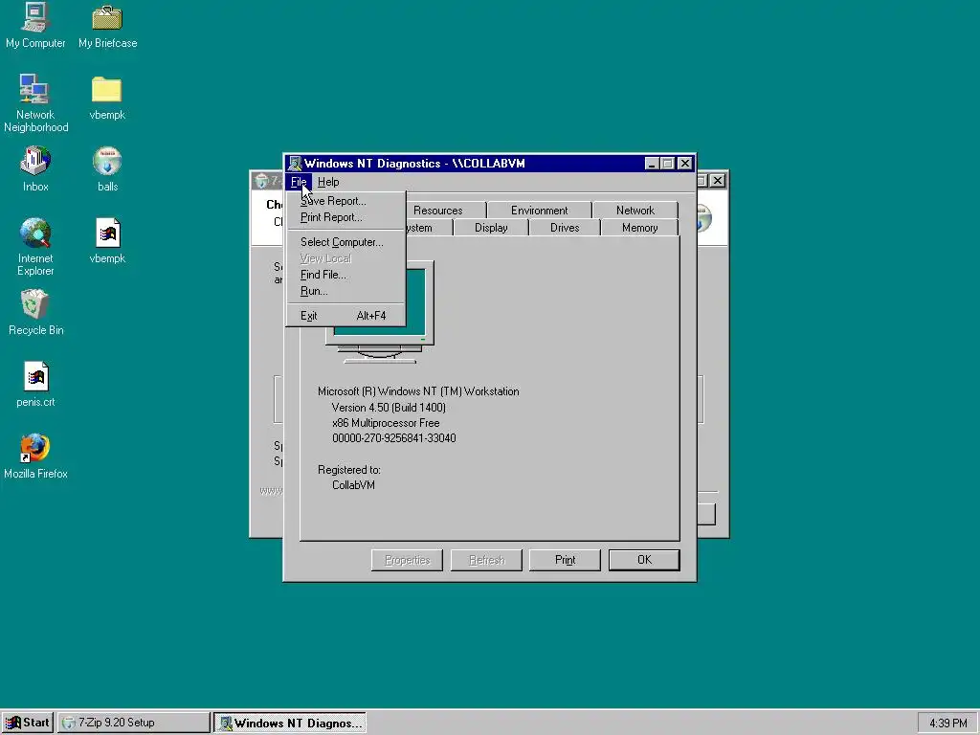Click the Print button

click(565, 560)
